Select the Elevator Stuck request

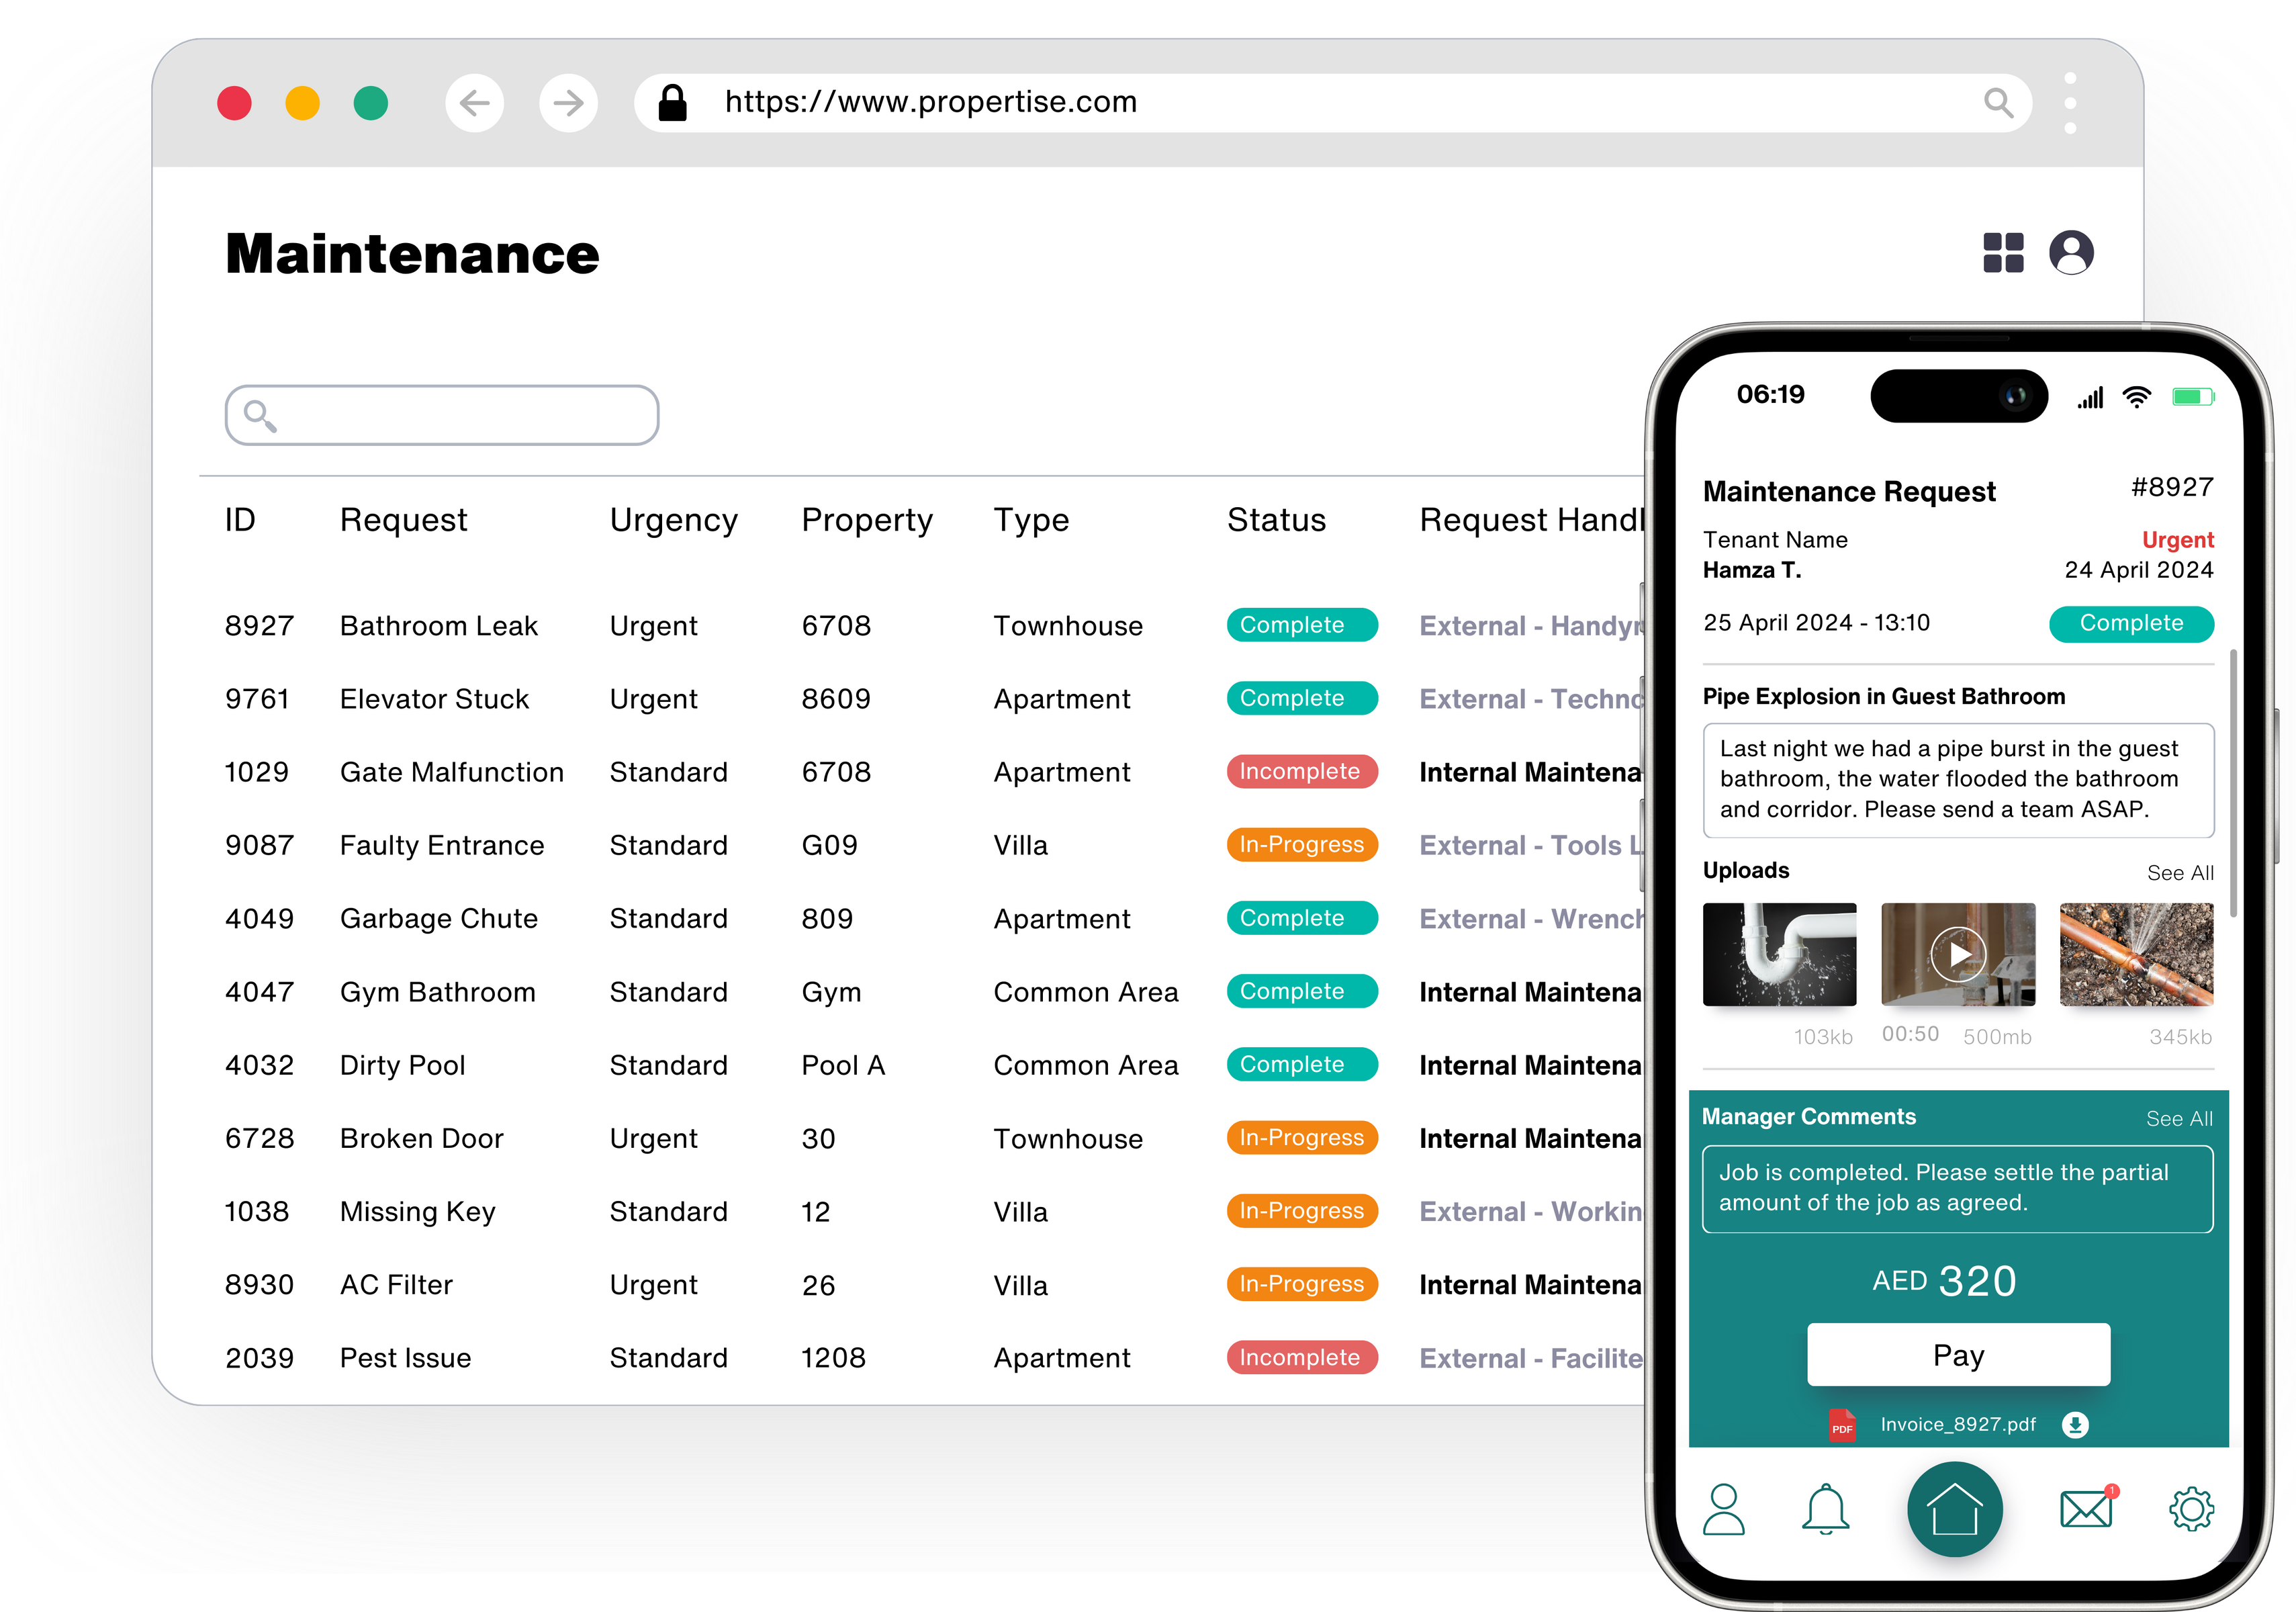(x=434, y=699)
